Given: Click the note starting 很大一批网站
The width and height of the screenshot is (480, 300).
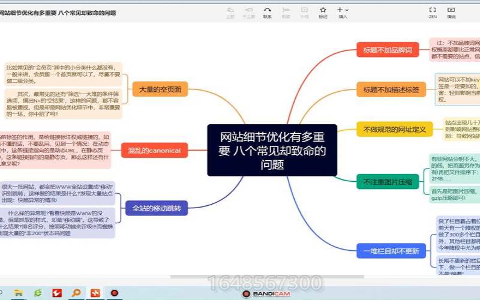Looking at the screenshot, I should click(x=57, y=193).
